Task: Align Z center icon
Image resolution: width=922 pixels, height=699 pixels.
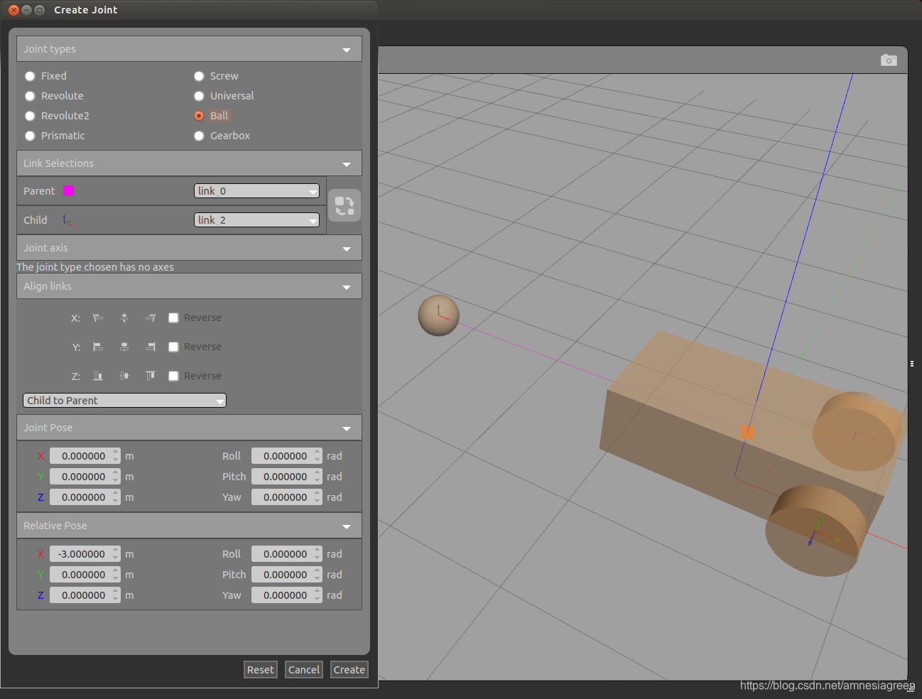Action: click(124, 376)
